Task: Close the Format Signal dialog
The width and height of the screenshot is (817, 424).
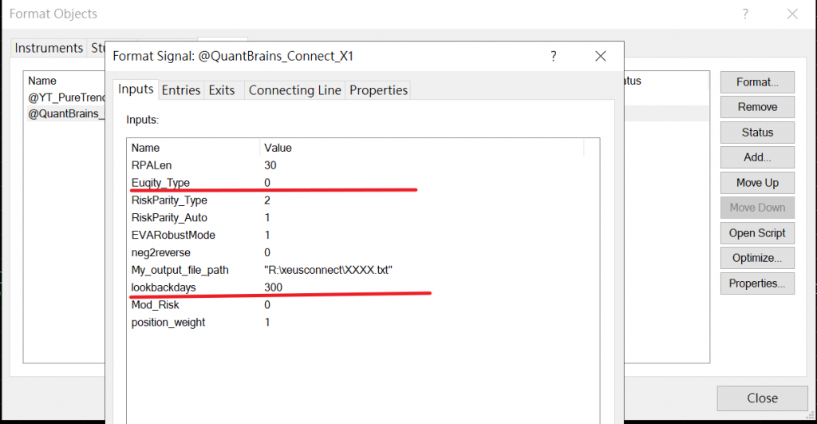Action: [x=601, y=57]
